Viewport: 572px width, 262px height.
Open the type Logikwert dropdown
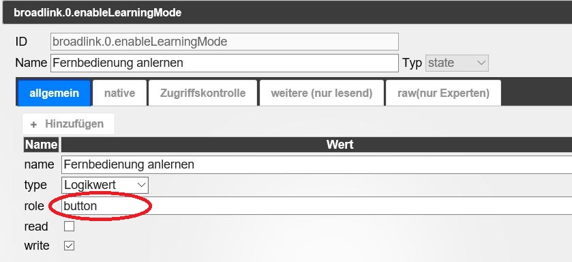(x=105, y=185)
